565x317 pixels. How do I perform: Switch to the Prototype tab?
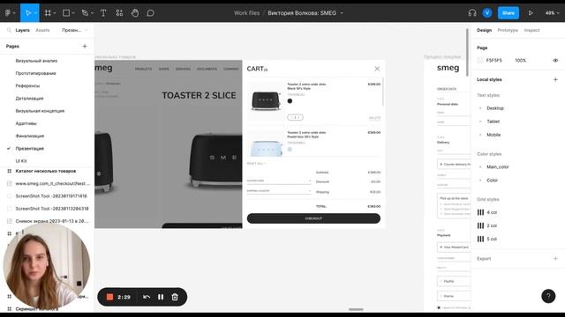coord(508,30)
